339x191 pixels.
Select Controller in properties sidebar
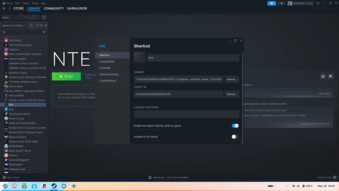[x=112, y=68]
